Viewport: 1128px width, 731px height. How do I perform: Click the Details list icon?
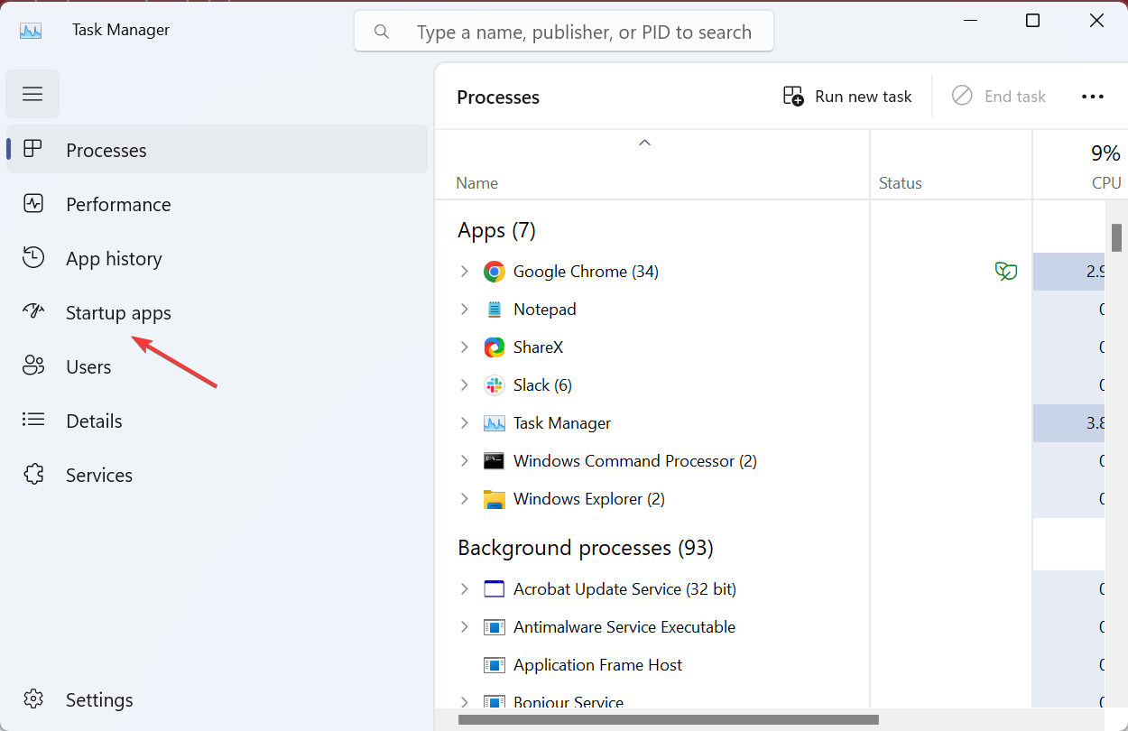[x=33, y=420]
